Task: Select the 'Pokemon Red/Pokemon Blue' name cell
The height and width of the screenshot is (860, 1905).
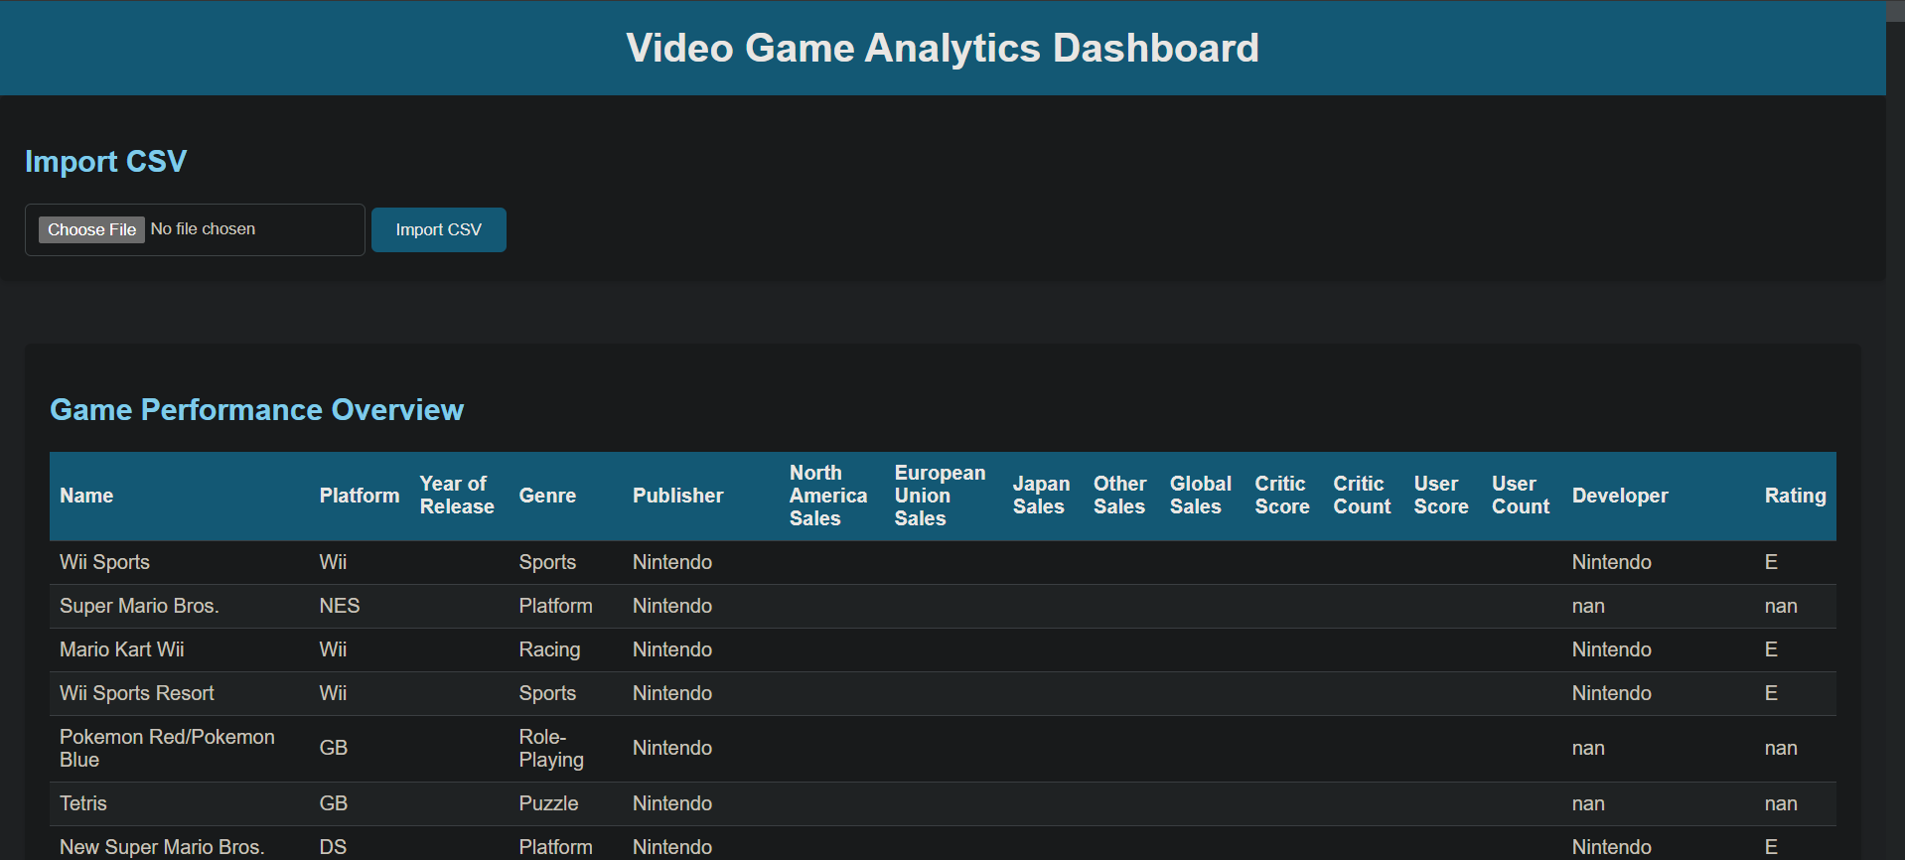Action: 167,748
